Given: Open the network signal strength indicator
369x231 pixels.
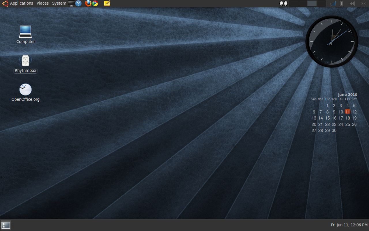Looking at the screenshot, I should pos(333,3).
